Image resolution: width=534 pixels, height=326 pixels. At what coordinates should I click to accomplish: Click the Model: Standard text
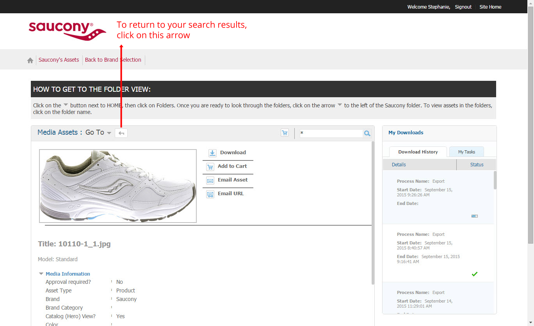click(x=58, y=259)
